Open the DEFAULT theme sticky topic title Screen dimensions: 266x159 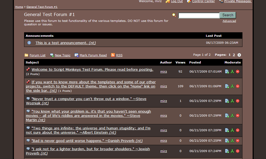pyautogui.click(x=91, y=86)
